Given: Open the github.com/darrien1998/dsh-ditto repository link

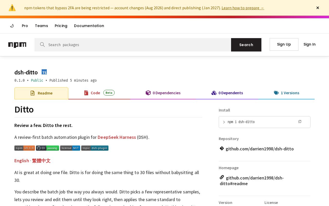Looking at the screenshot, I should pyautogui.click(x=260, y=149).
